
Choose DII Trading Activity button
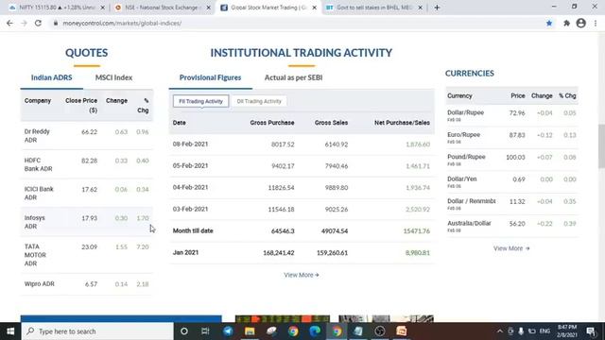[259, 101]
